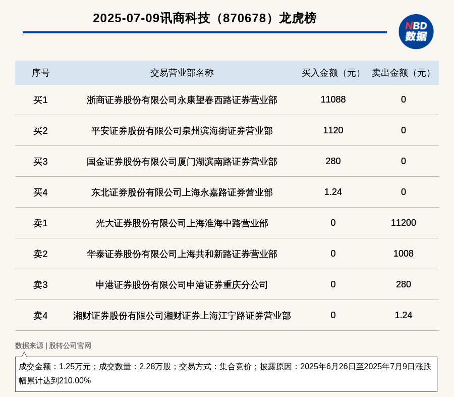This screenshot has width=454, height=397.
Task: Select the 买4 row label
Action: [x=40, y=192]
